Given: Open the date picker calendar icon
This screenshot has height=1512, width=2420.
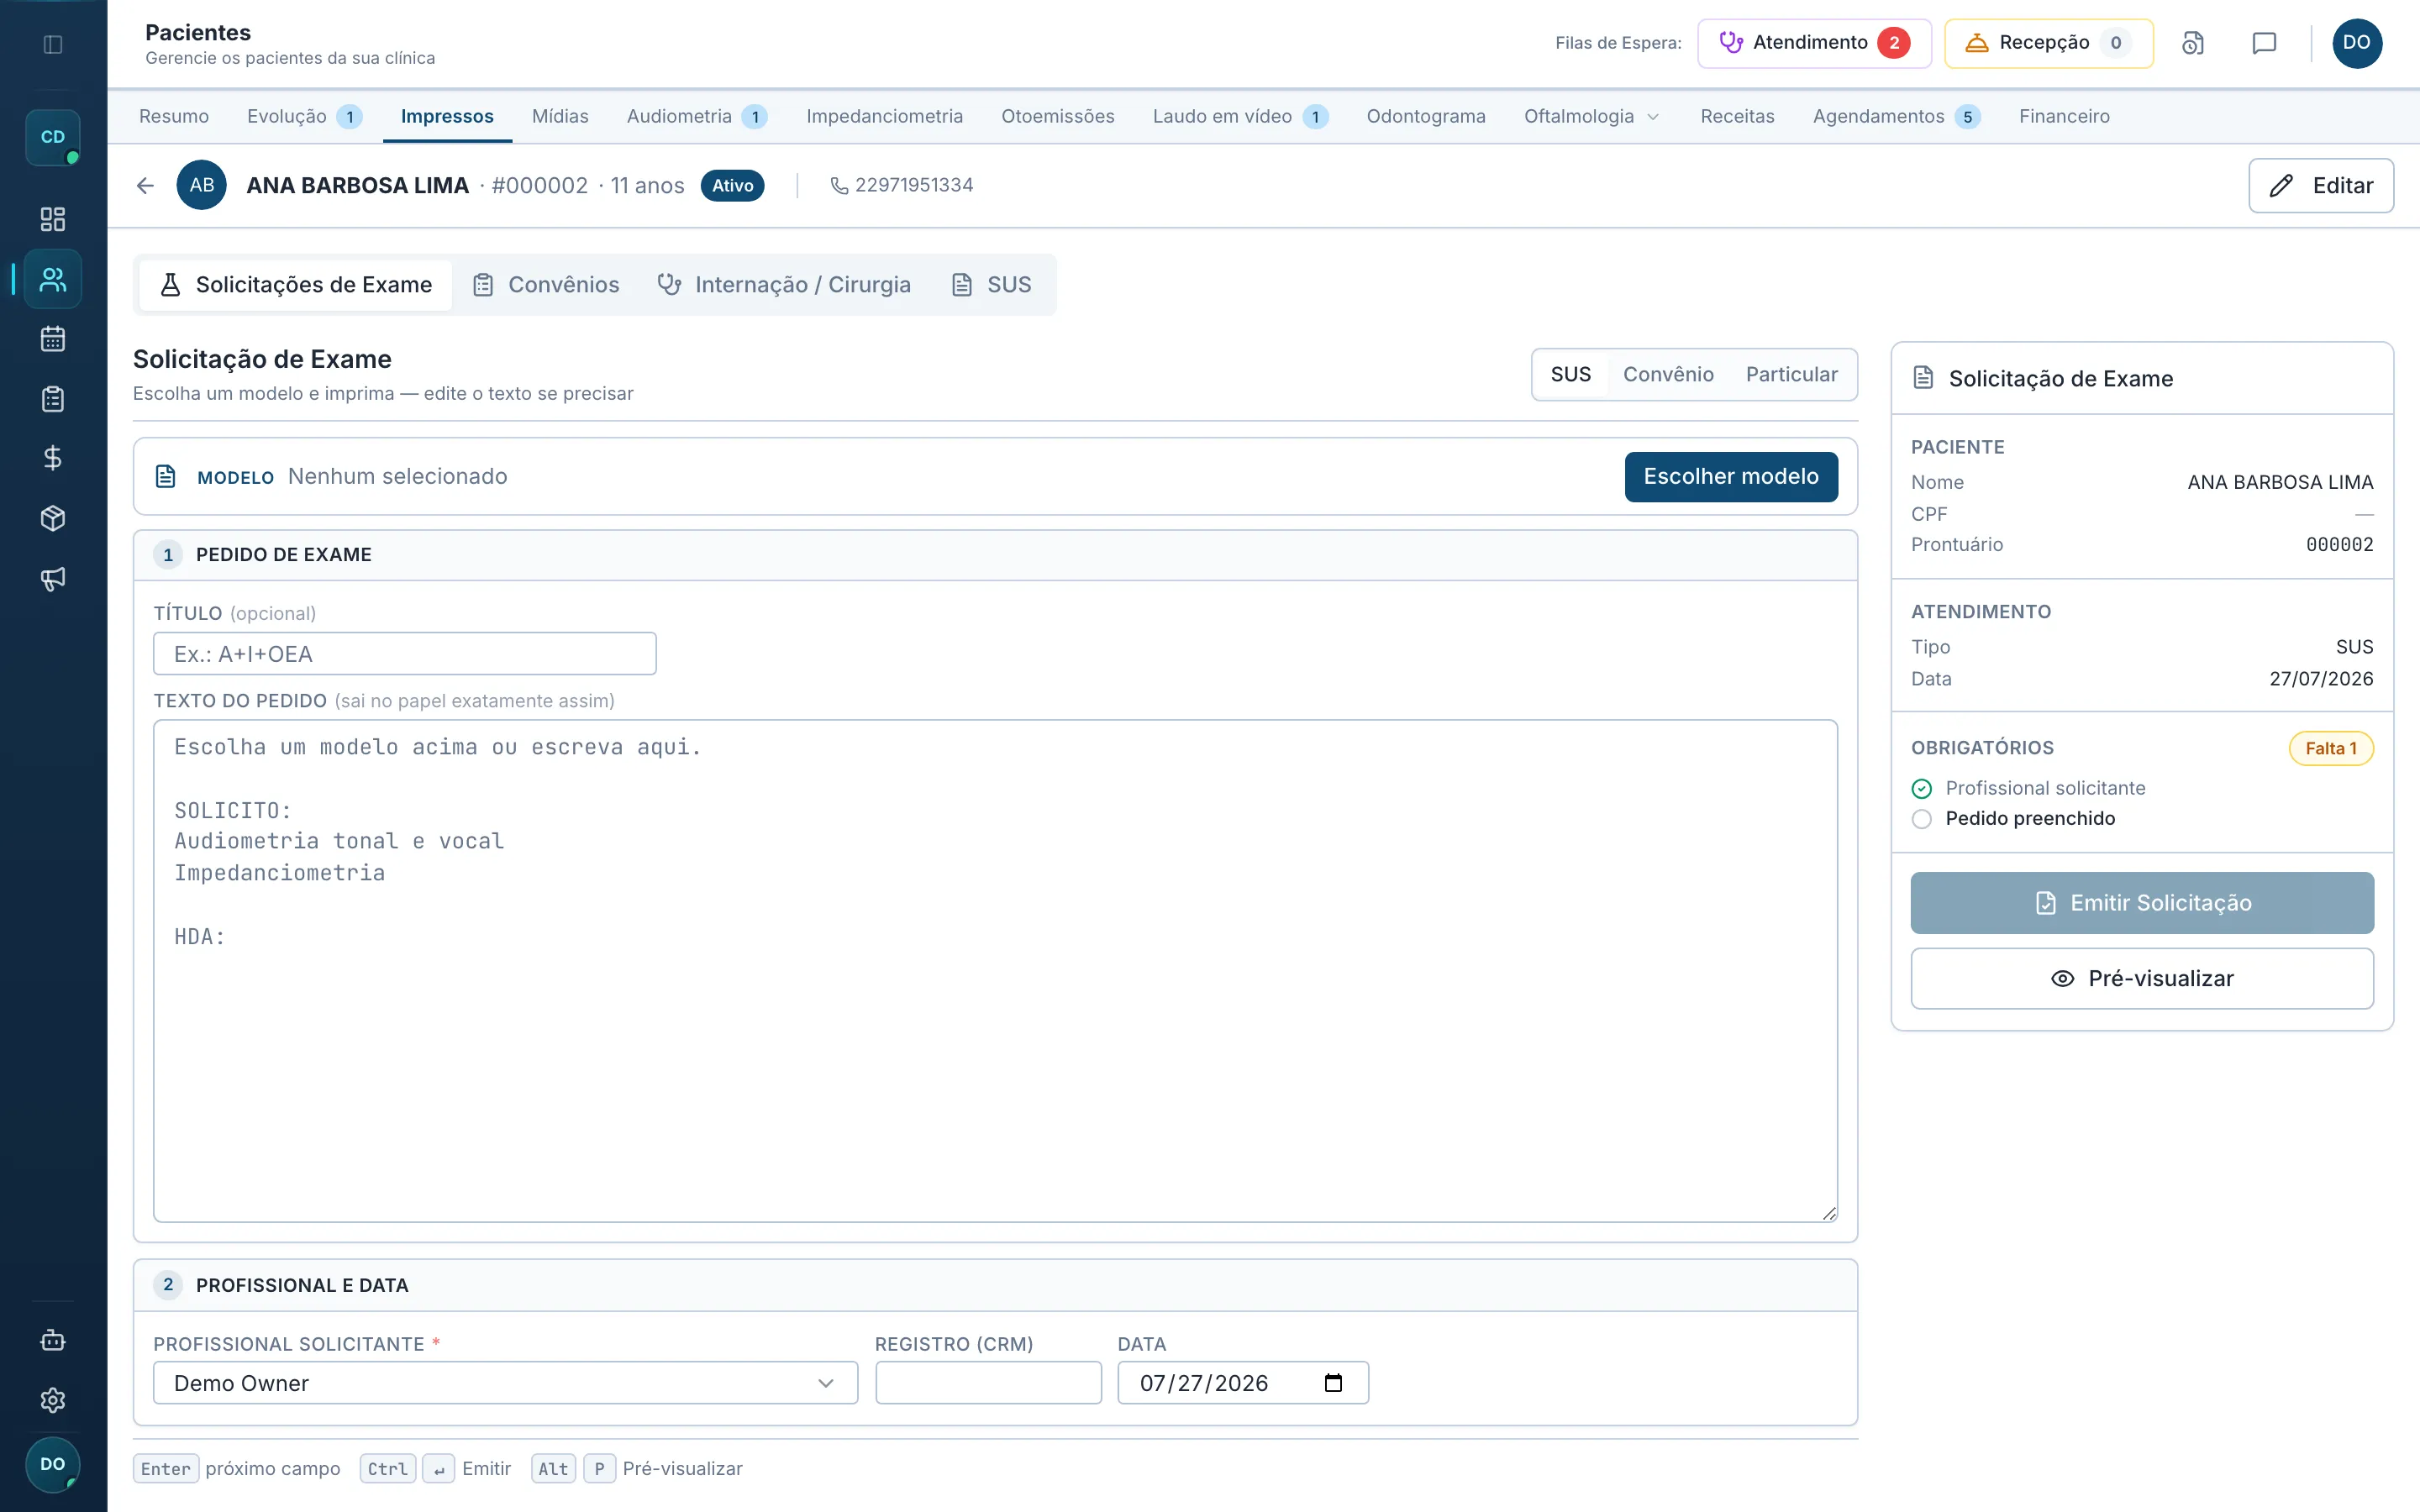Looking at the screenshot, I should tap(1333, 1383).
